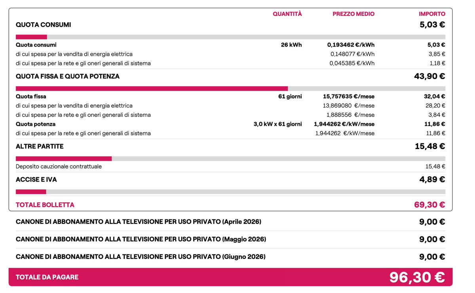The width and height of the screenshot is (475, 293).
Task: Click the Deposito cauzionale contrattuale label
Action: pos(59,166)
